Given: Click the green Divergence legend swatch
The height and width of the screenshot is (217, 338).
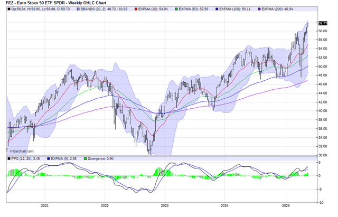Looking at the screenshot, I should (85, 158).
